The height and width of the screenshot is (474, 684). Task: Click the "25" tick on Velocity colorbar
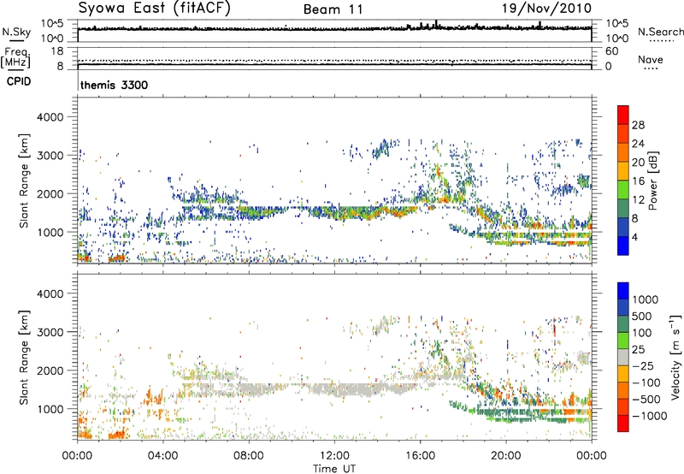[x=638, y=350]
